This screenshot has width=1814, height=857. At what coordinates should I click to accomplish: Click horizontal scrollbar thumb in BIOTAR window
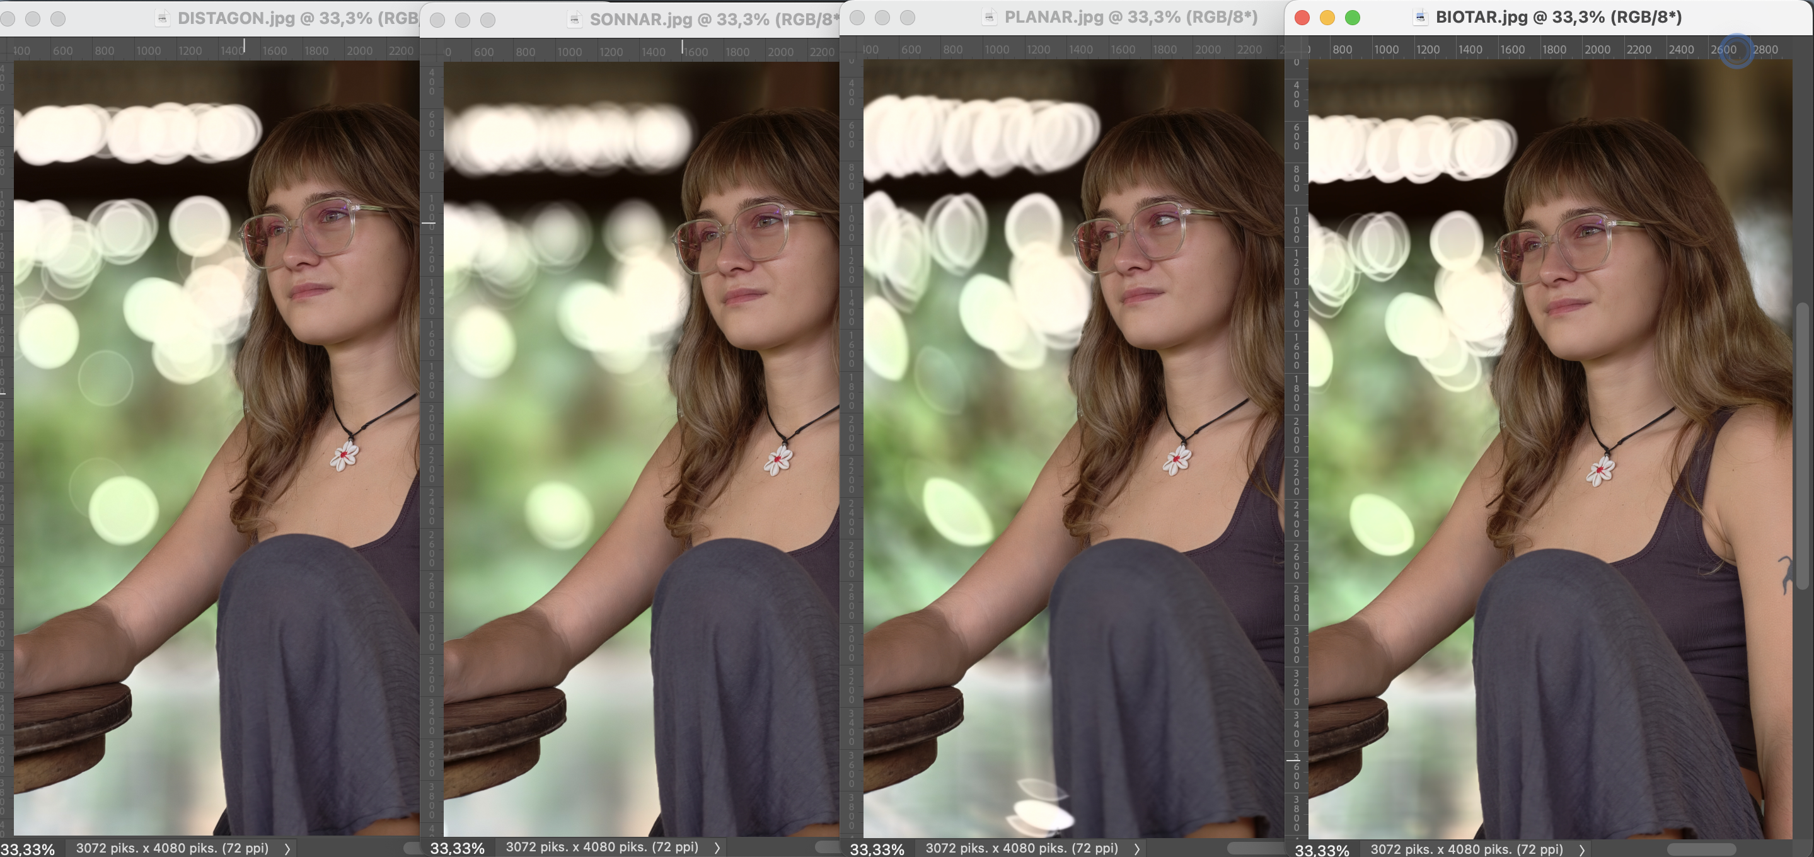pos(1701,849)
